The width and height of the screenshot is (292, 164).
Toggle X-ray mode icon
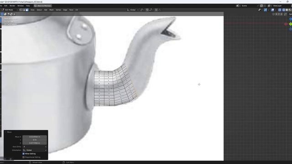280,10
